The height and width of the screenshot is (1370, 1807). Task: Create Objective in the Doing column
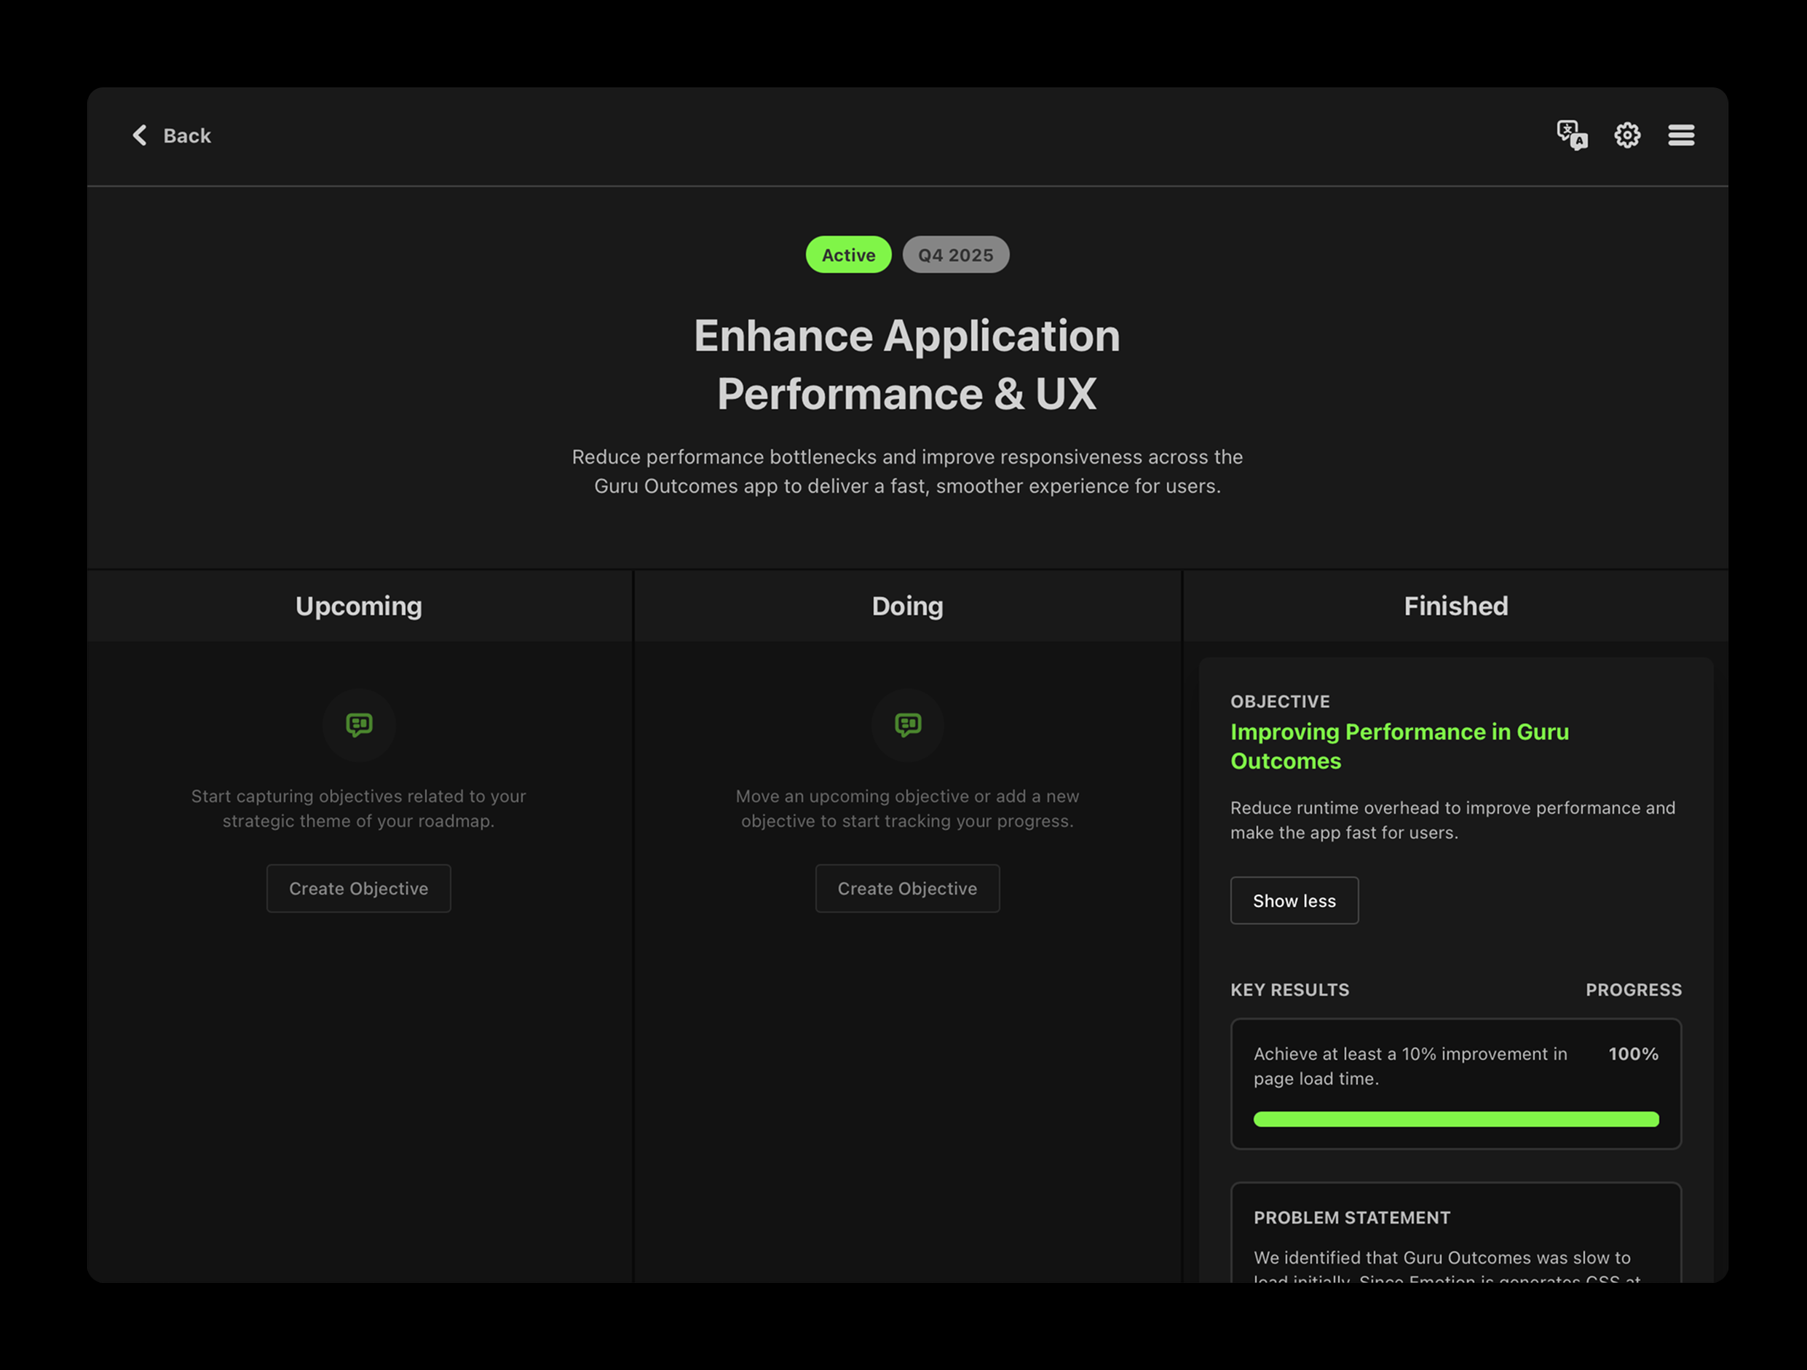coord(906,888)
